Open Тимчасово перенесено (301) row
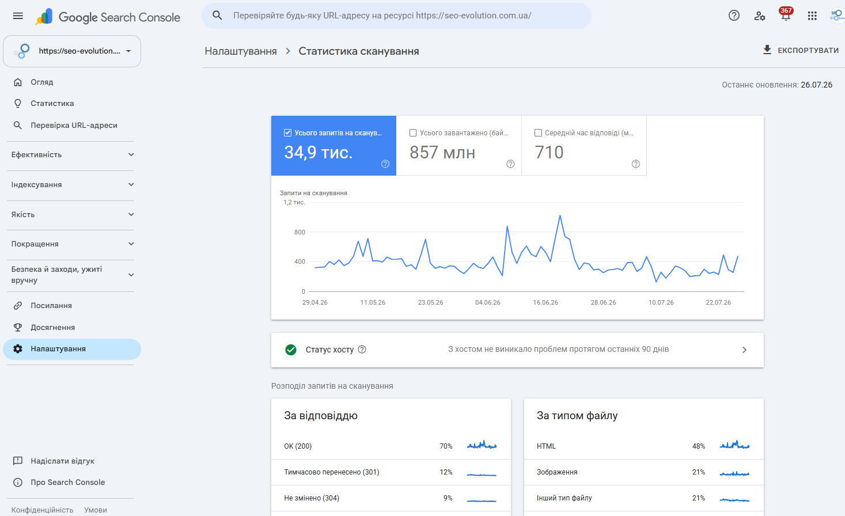The image size is (845, 516). (391, 472)
